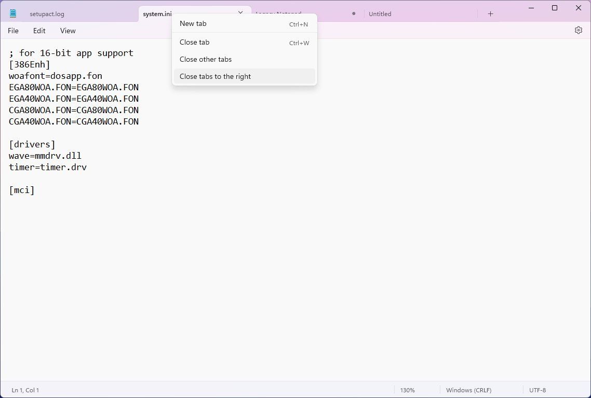Click the Ln 1, Col 1 position indicator
591x398 pixels.
click(25, 390)
